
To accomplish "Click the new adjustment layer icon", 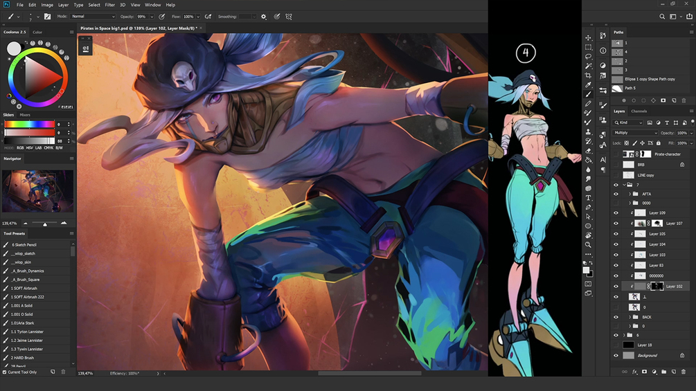I will point(654,372).
